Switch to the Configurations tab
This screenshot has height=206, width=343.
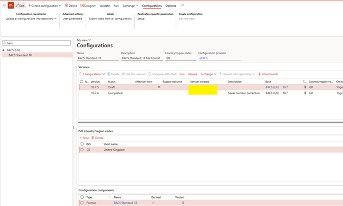pyautogui.click(x=152, y=6)
